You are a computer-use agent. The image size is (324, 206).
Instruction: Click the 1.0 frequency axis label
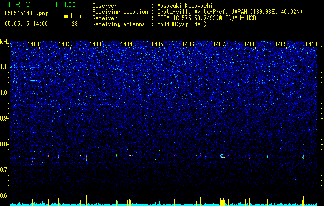[x=4, y=93]
